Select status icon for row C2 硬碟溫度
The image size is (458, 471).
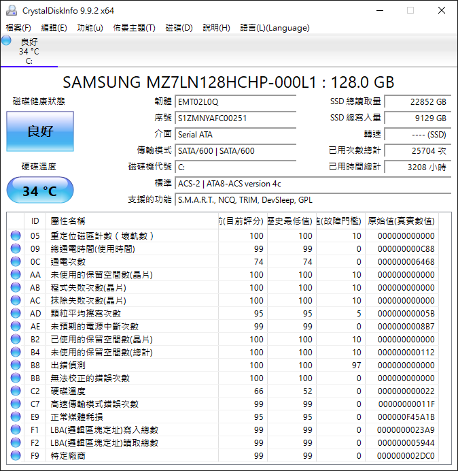16,391
